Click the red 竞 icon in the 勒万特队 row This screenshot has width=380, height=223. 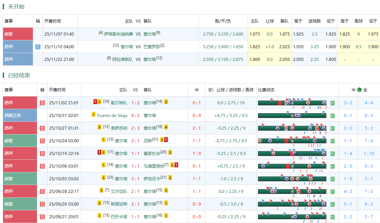click(x=42, y=103)
